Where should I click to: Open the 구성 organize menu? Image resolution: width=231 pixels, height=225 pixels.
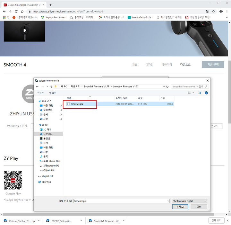click(x=40, y=93)
